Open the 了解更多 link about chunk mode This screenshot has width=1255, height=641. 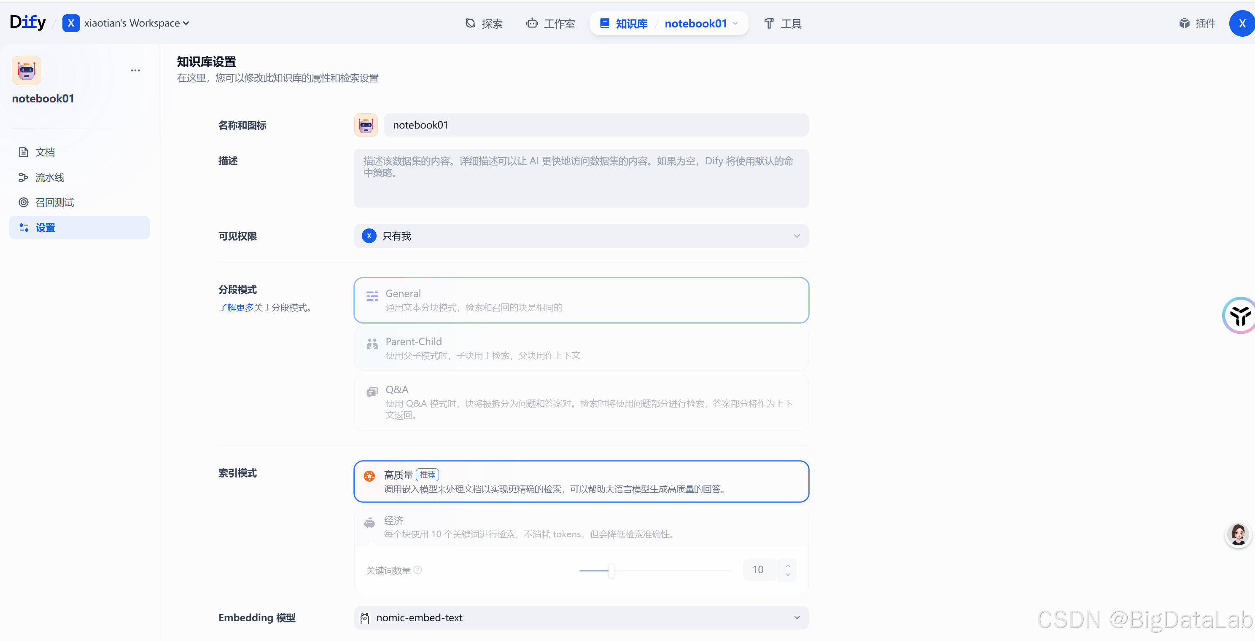pyautogui.click(x=236, y=308)
